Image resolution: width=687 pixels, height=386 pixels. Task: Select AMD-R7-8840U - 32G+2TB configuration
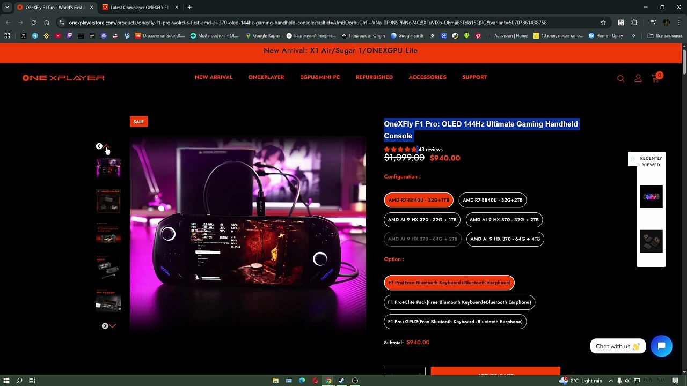492,200
